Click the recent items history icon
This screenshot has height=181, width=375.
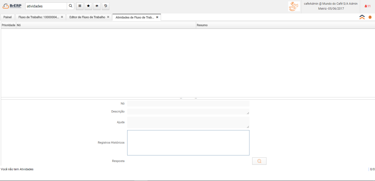(x=105, y=6)
